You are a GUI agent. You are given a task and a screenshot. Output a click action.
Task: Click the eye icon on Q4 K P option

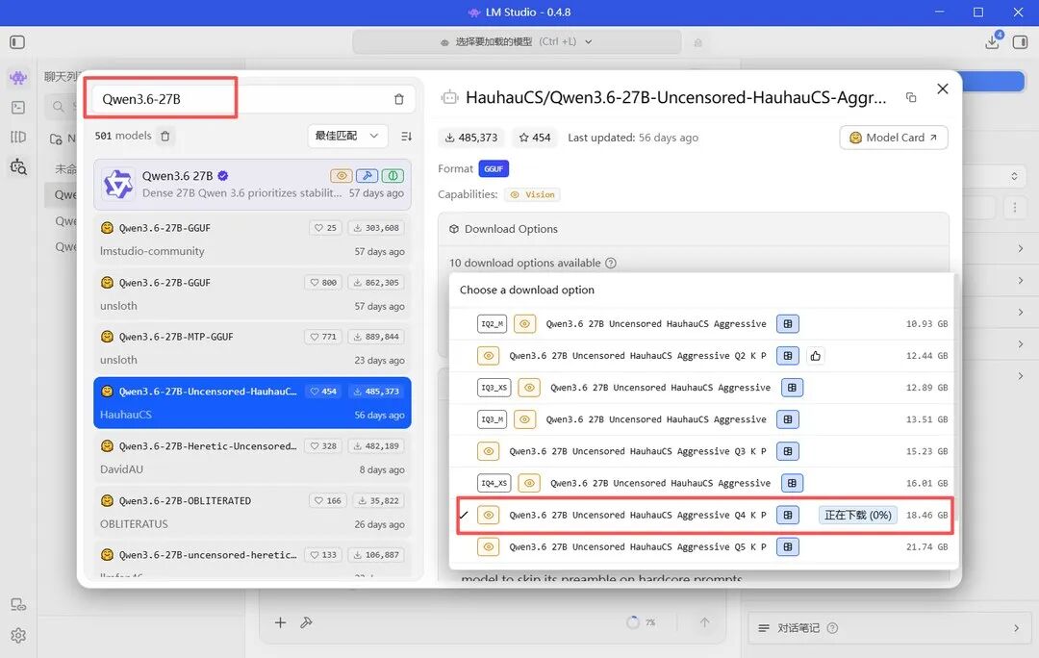click(x=489, y=515)
